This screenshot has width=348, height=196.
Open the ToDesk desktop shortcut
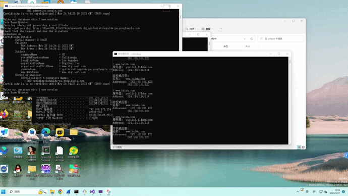[4, 134]
